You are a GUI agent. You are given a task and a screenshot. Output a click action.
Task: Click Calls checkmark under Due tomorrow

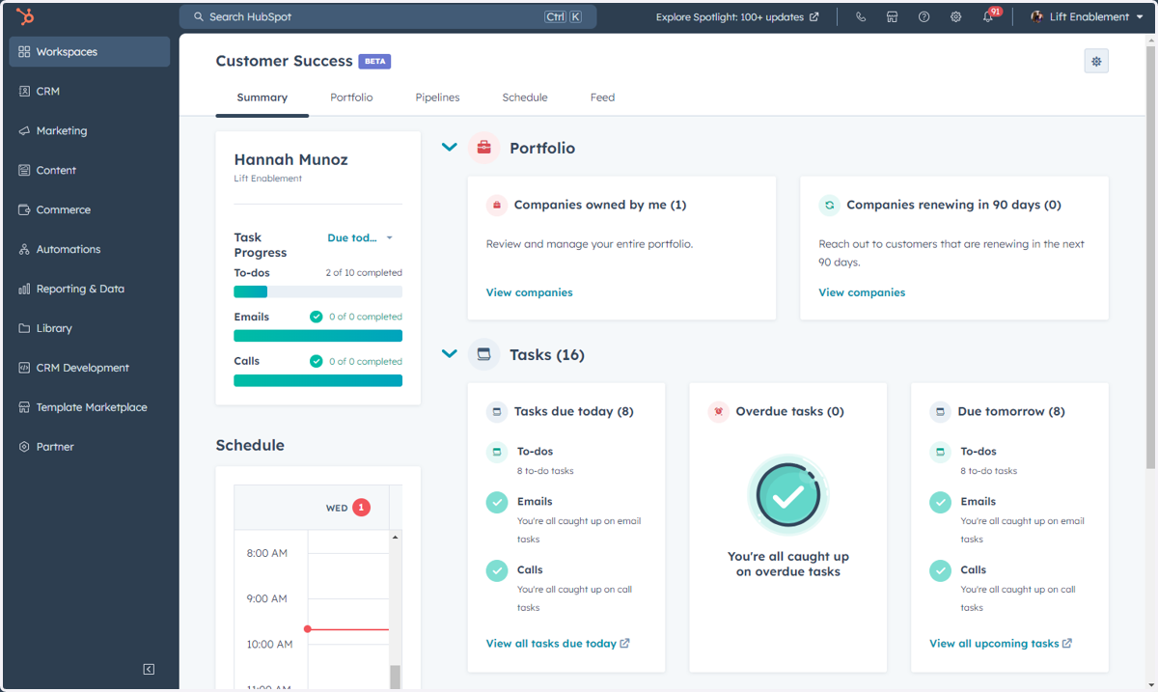point(941,570)
